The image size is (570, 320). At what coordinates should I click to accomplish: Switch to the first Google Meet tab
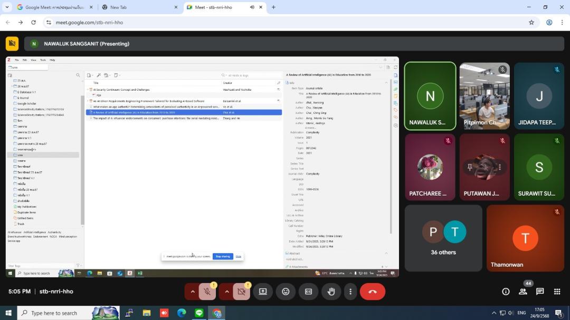coord(53,7)
